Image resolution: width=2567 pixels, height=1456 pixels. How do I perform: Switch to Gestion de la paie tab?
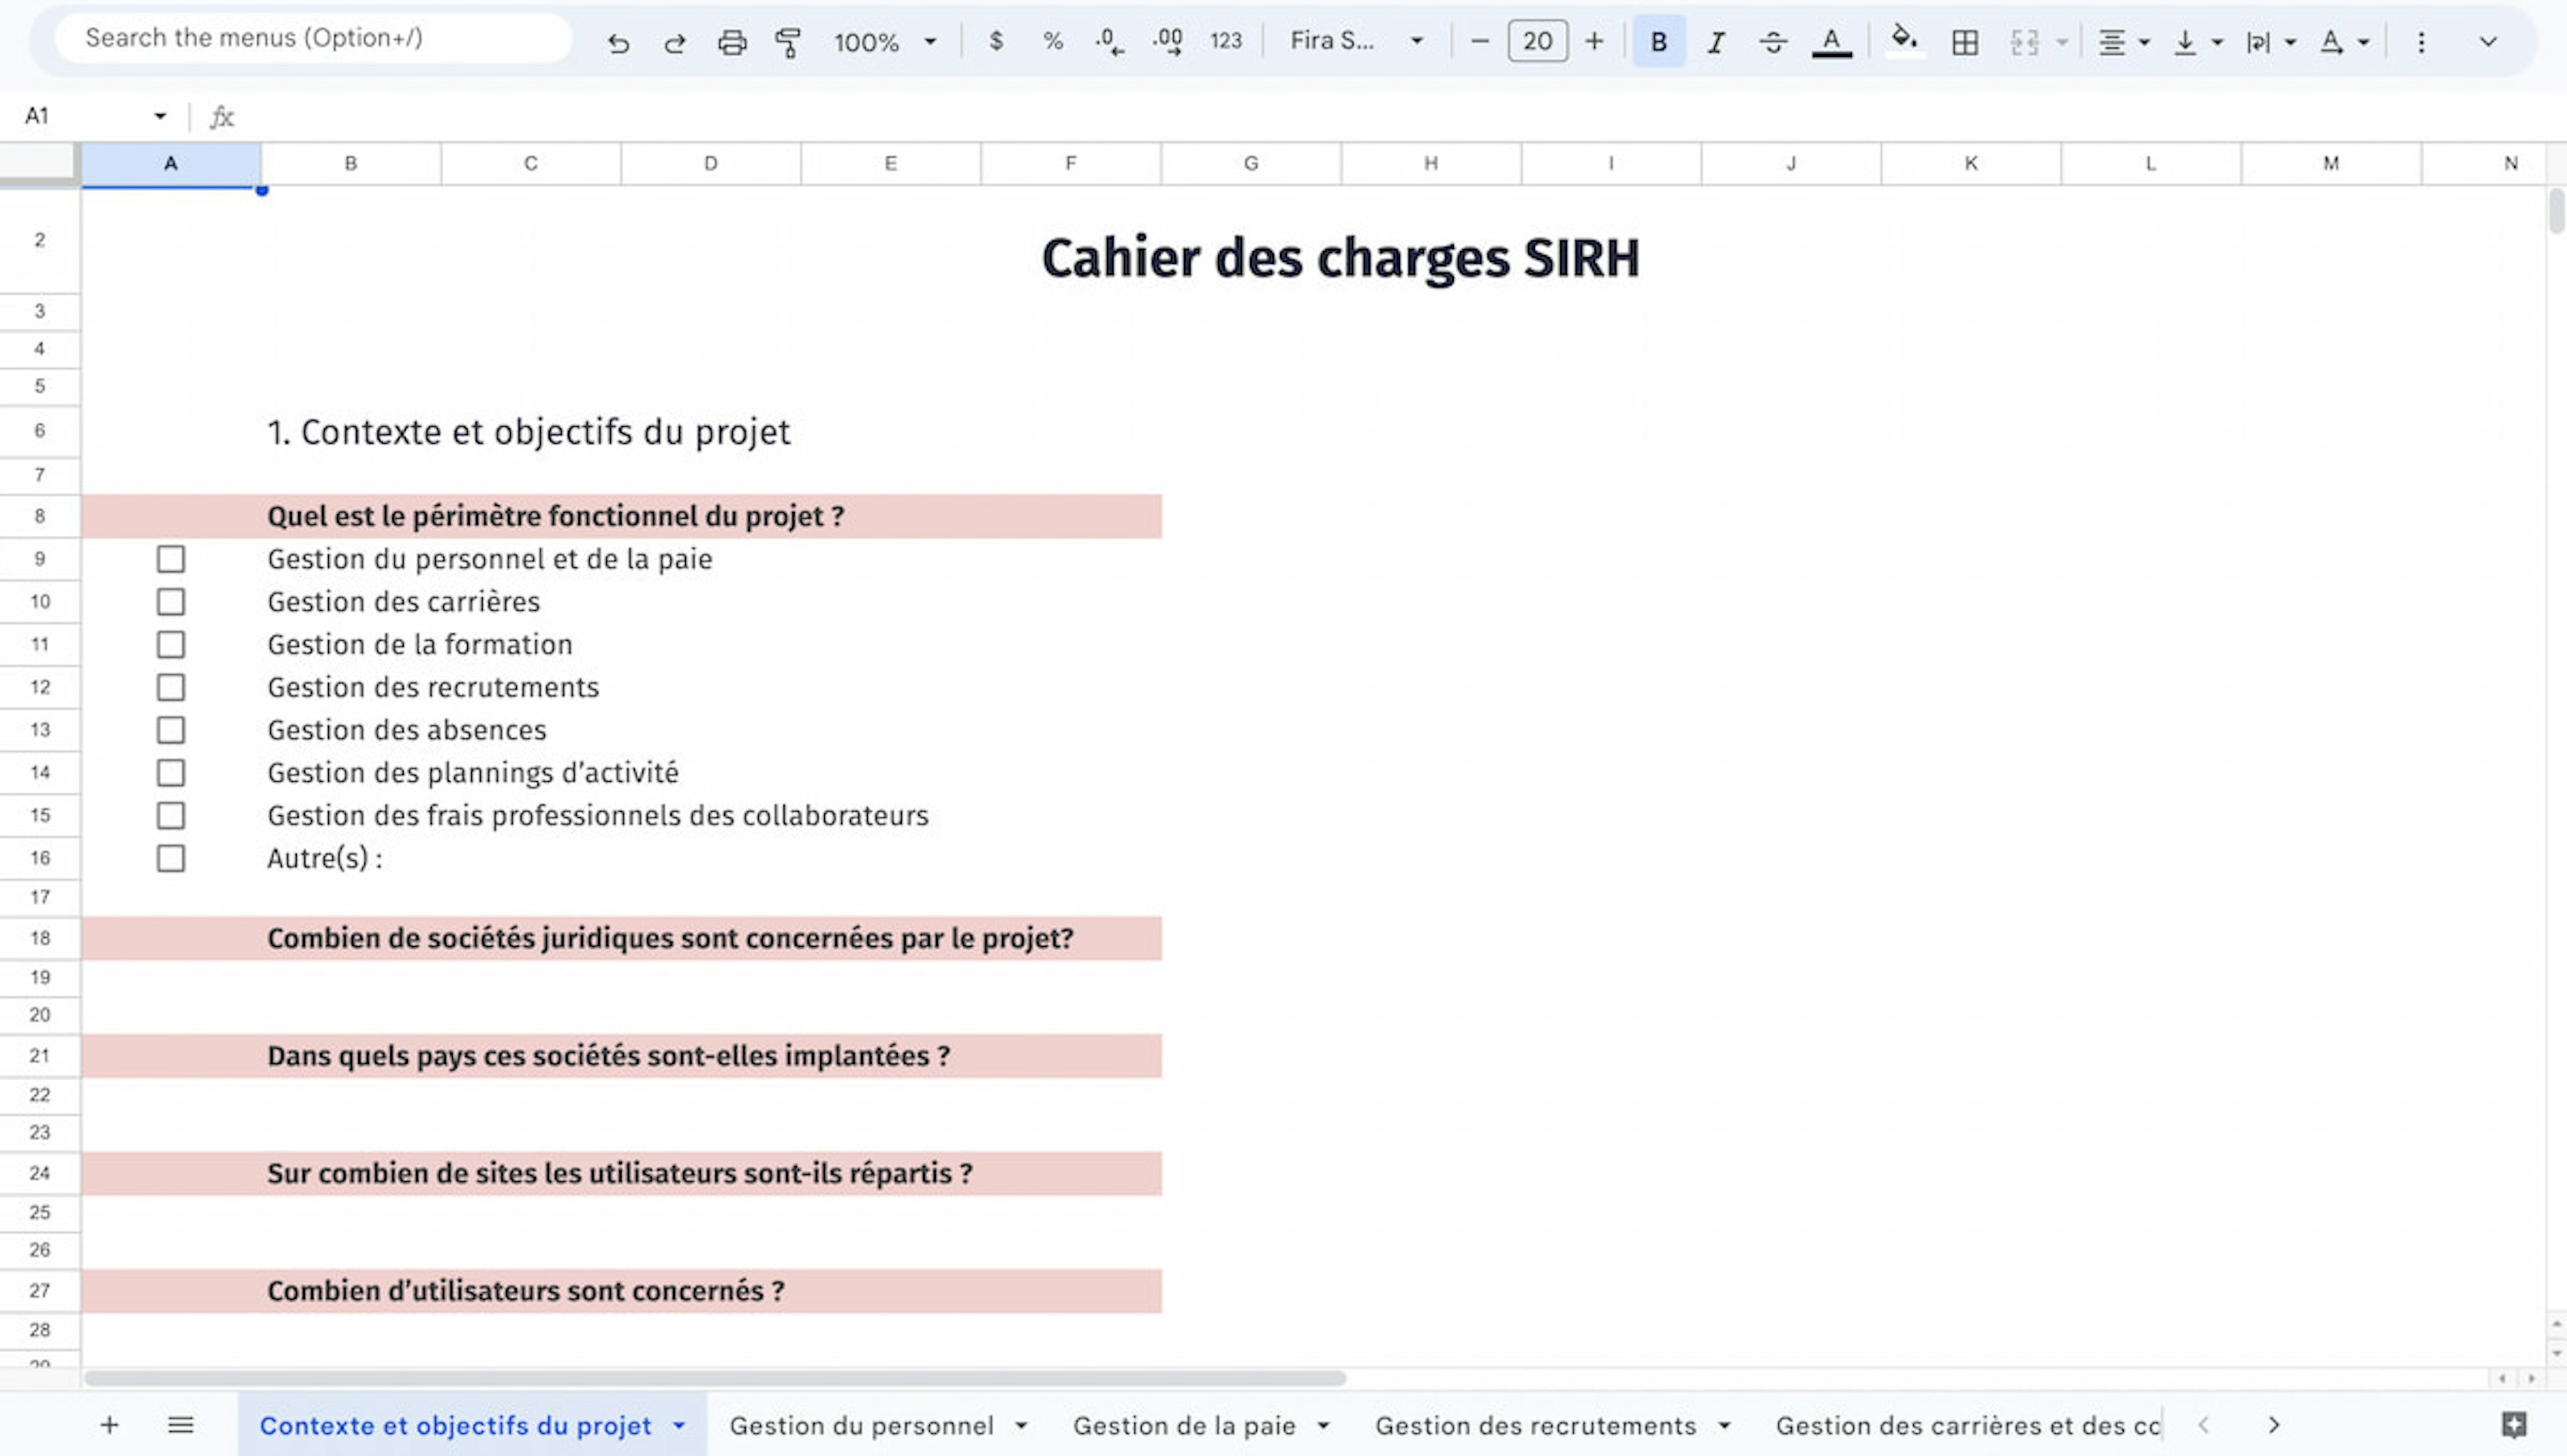click(x=1185, y=1425)
